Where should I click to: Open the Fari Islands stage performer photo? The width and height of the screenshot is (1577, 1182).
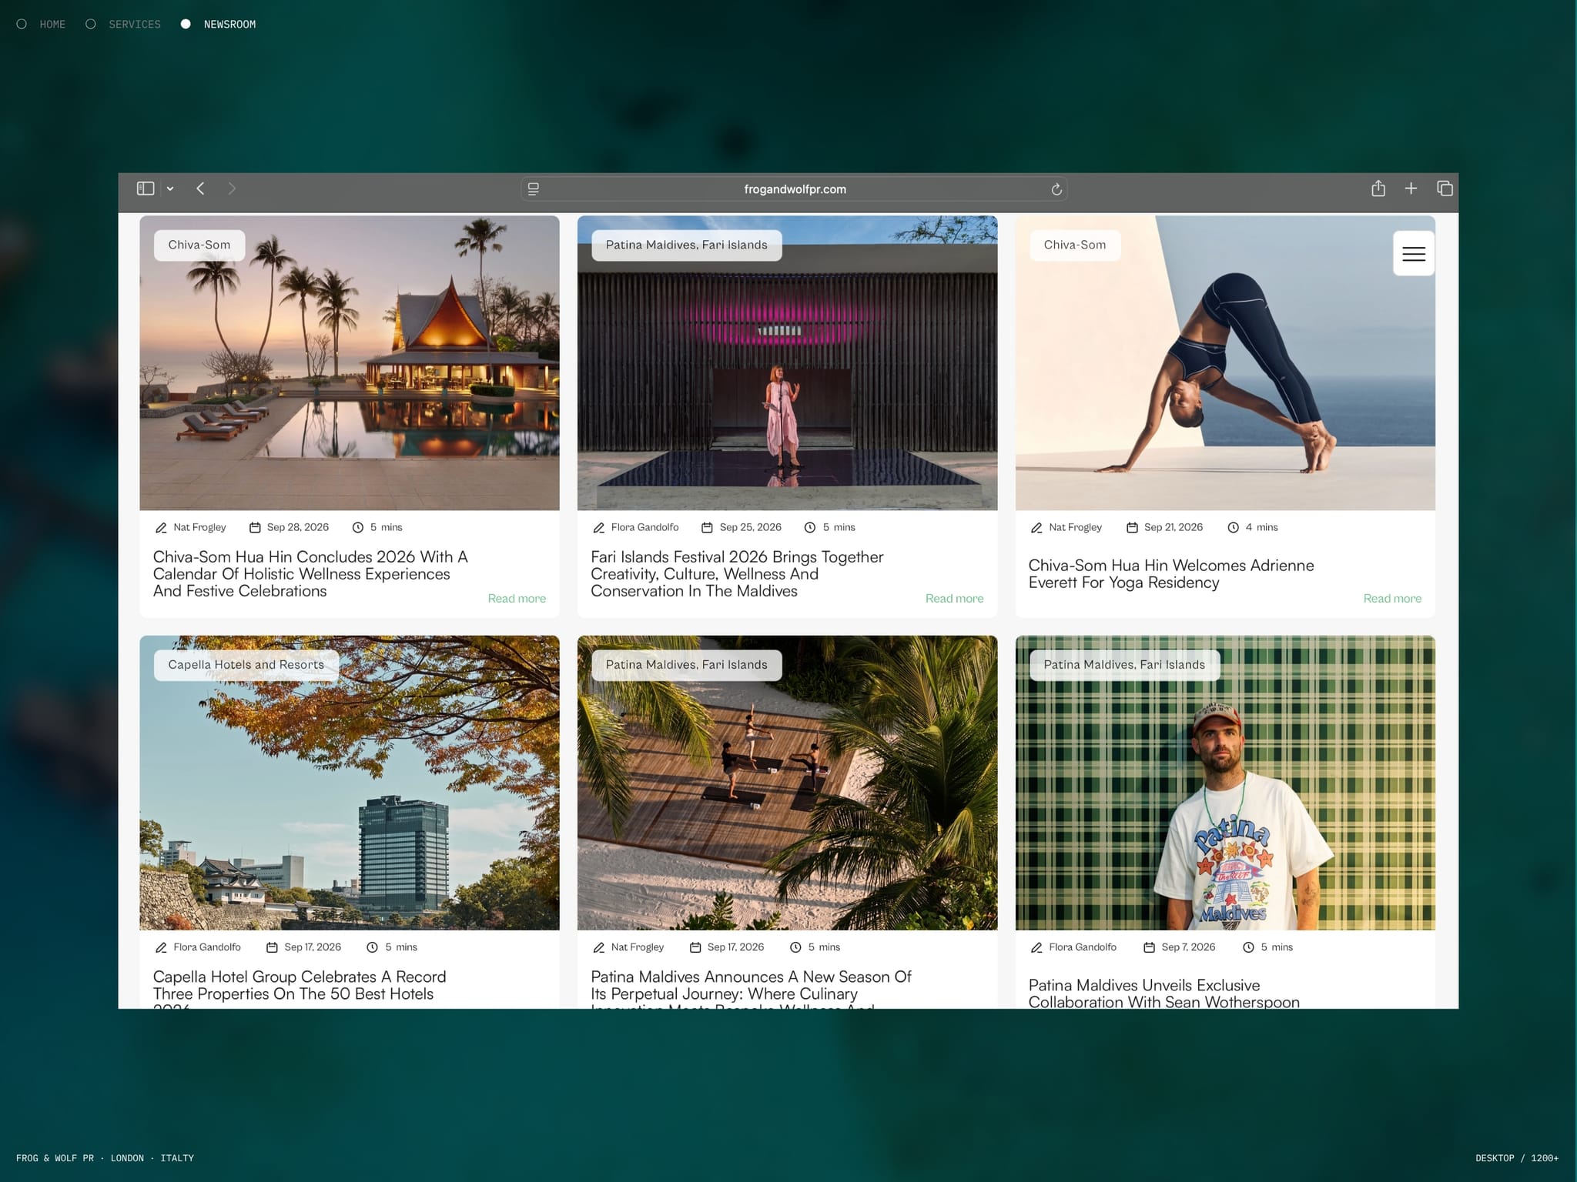point(787,363)
